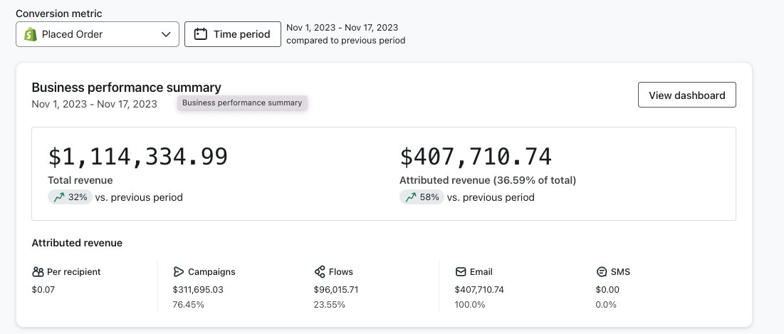784x334 pixels.
Task: Click the Shopify bag icon
Action: (x=31, y=34)
